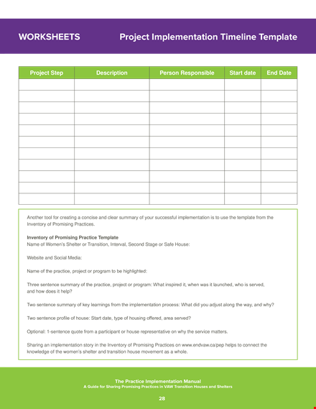
Task: Click the 'Sharing an implementation story' line
Action: click(147, 345)
